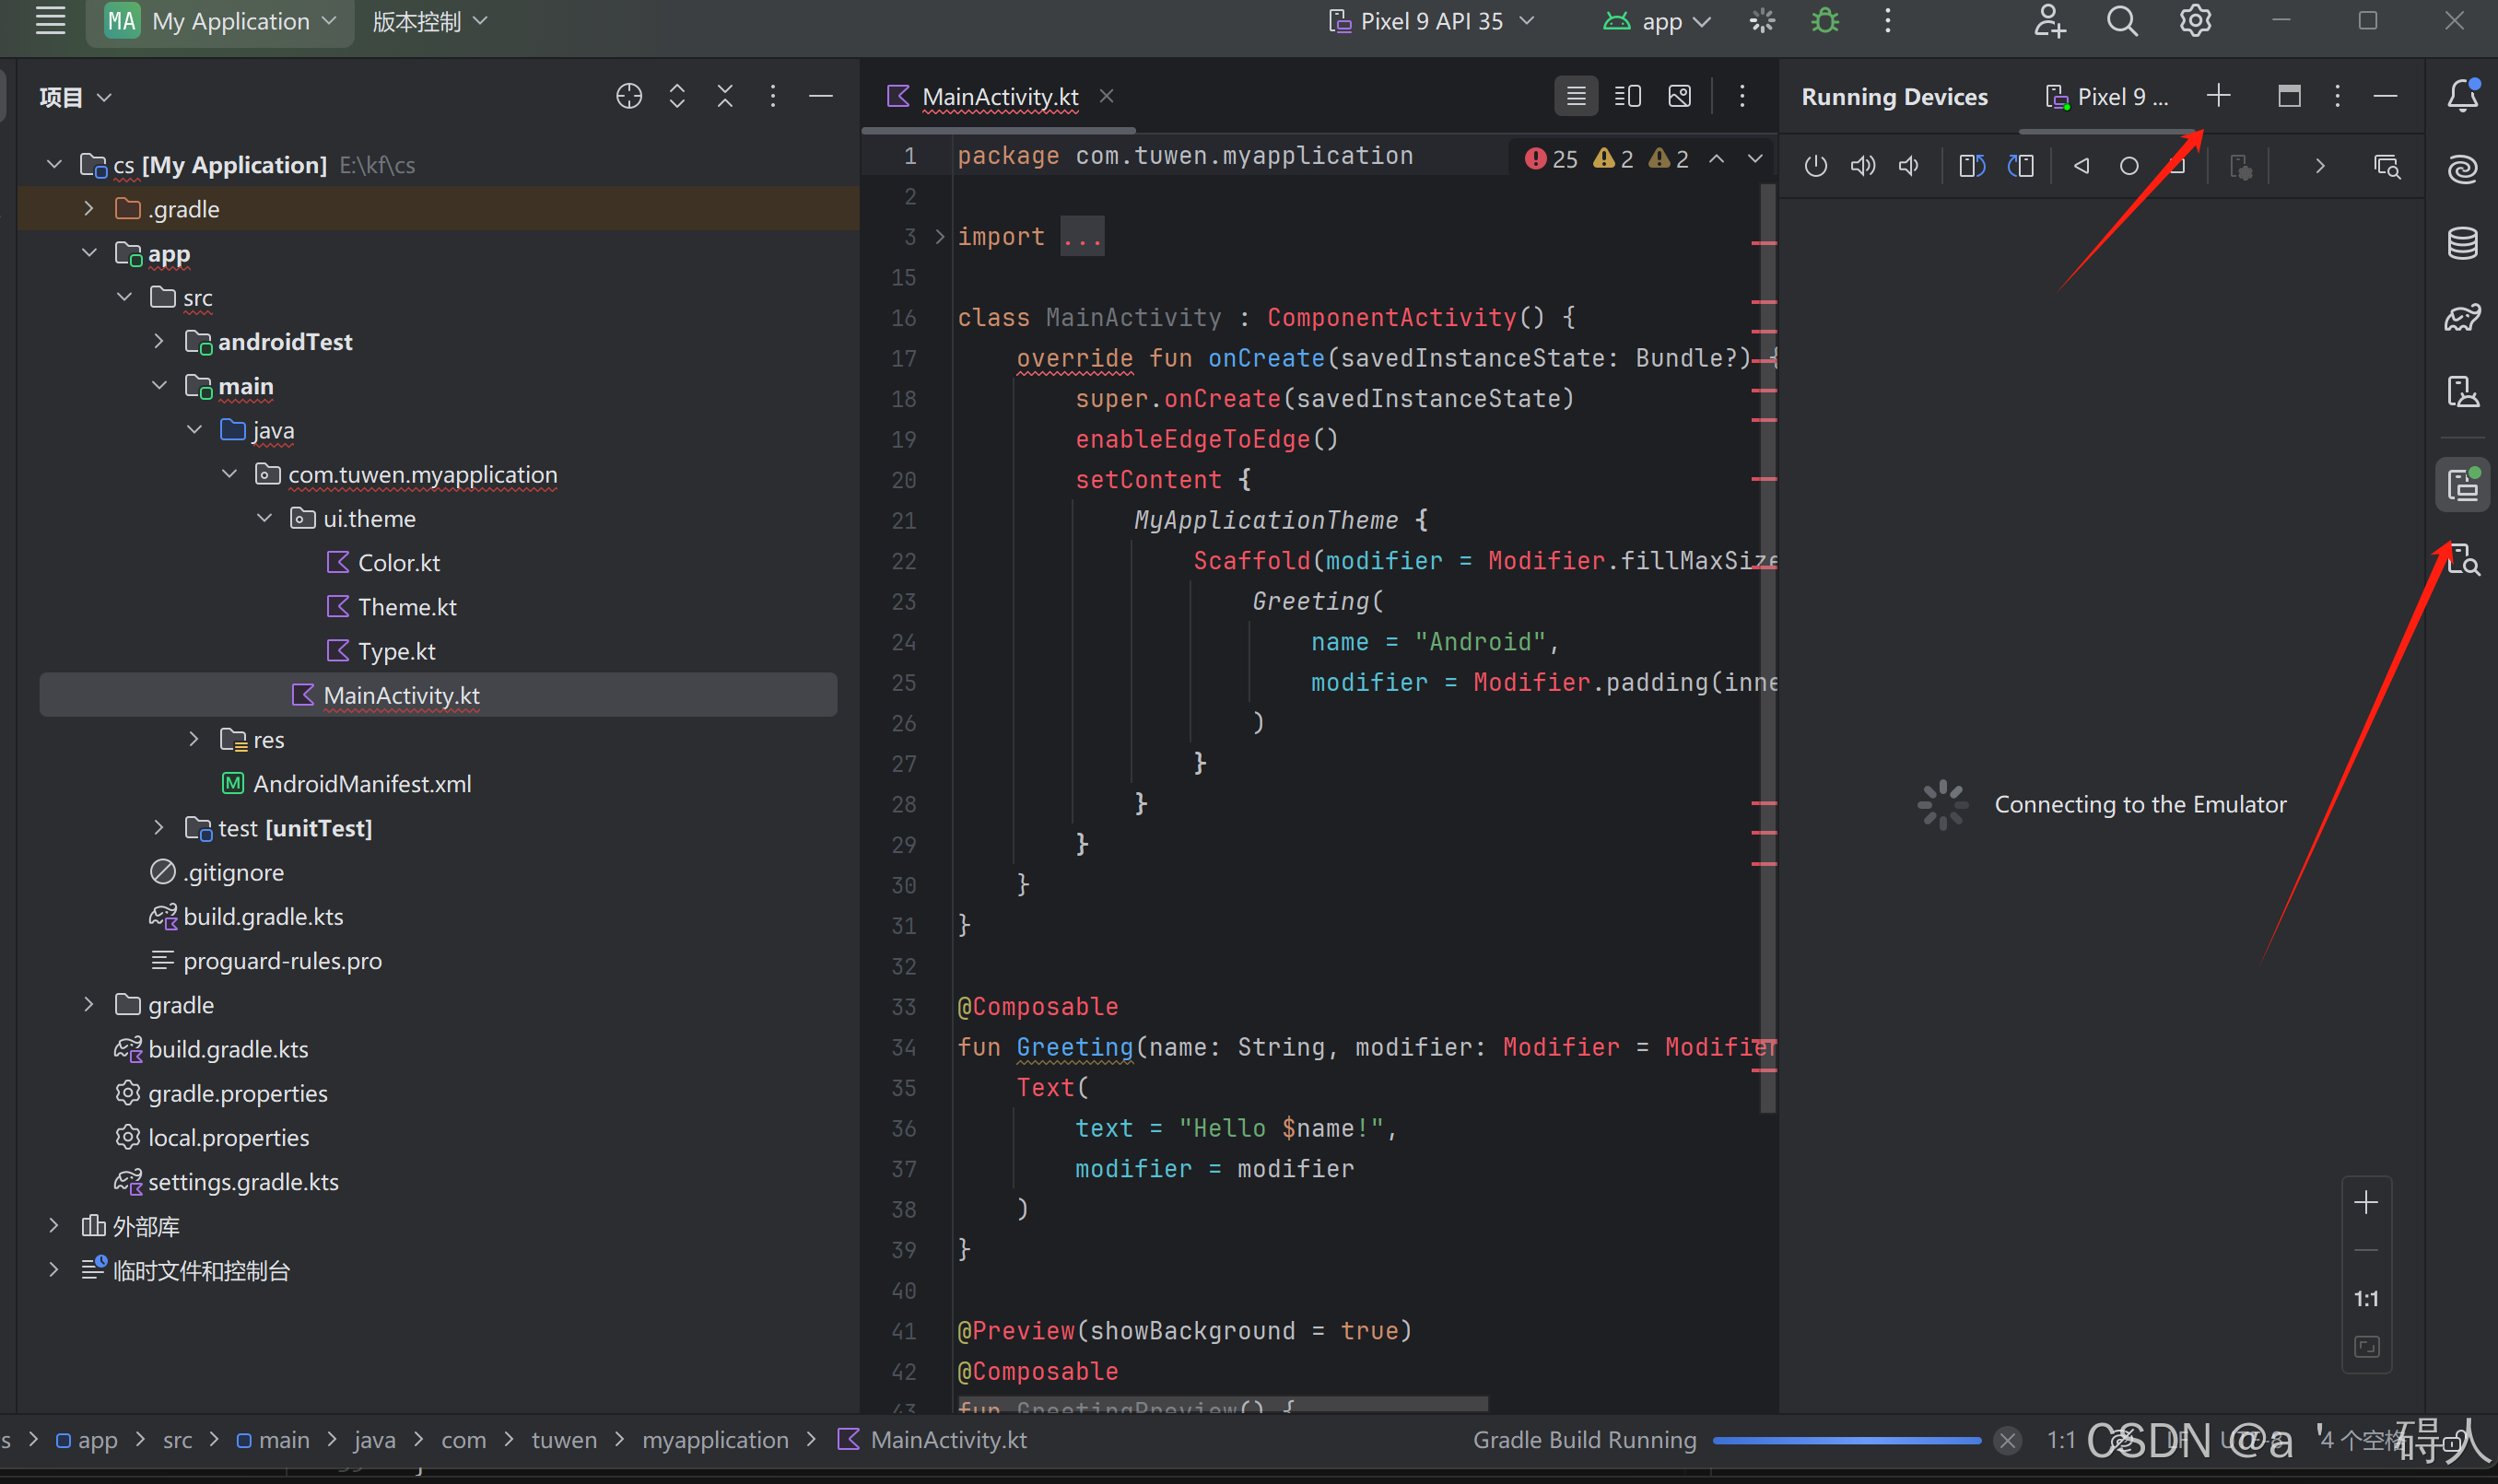
Task: Go to next highlighted error arrow
Action: pos(1755,159)
